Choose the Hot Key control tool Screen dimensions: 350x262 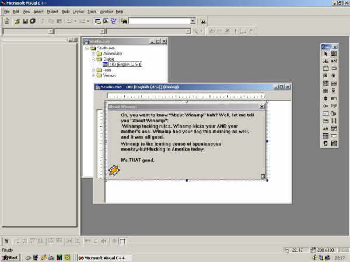[334, 106]
